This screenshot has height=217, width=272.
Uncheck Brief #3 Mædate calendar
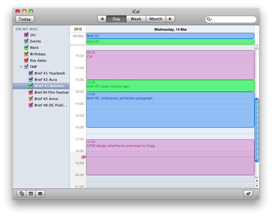click(31, 86)
